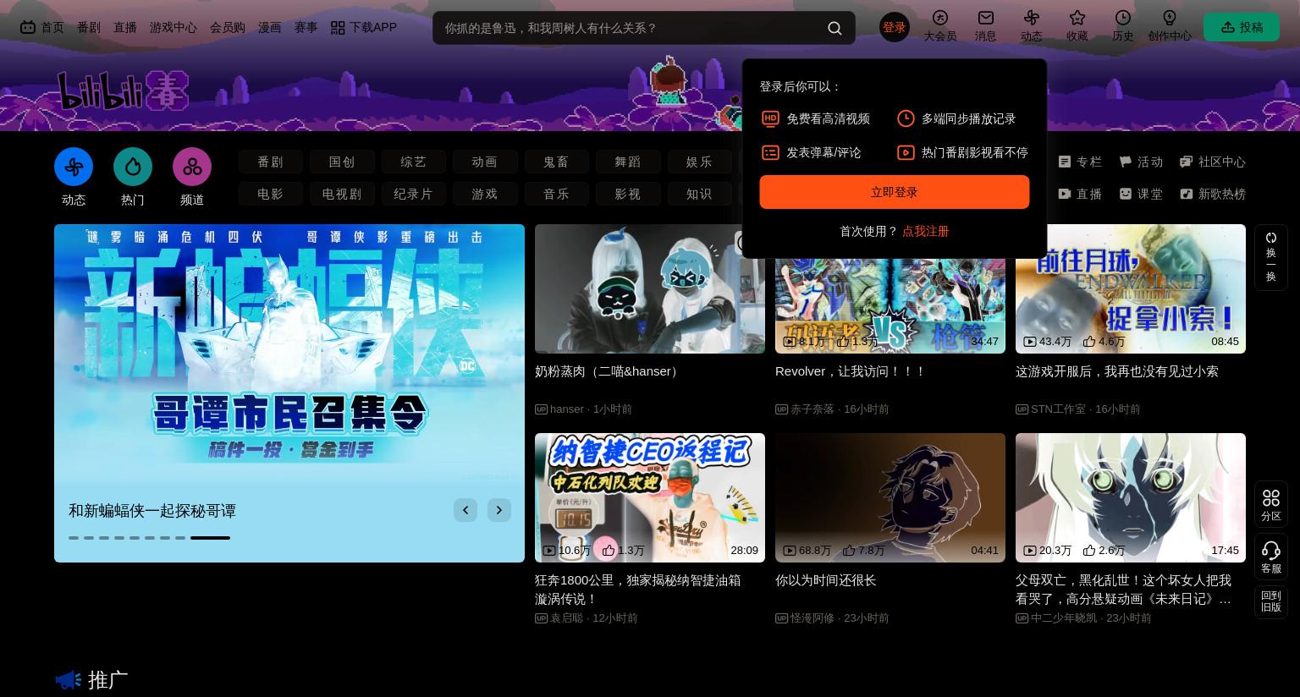Select 娱乐 category tag
Image resolution: width=1300 pixels, height=697 pixels.
point(699,162)
